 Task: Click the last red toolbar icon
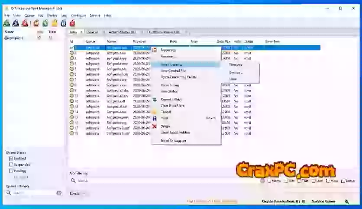tap(72, 23)
